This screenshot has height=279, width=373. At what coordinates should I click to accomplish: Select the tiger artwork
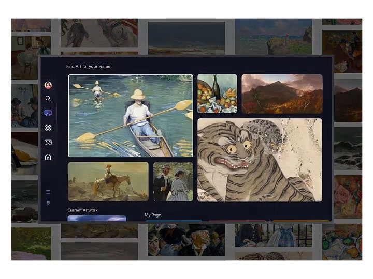point(260,160)
